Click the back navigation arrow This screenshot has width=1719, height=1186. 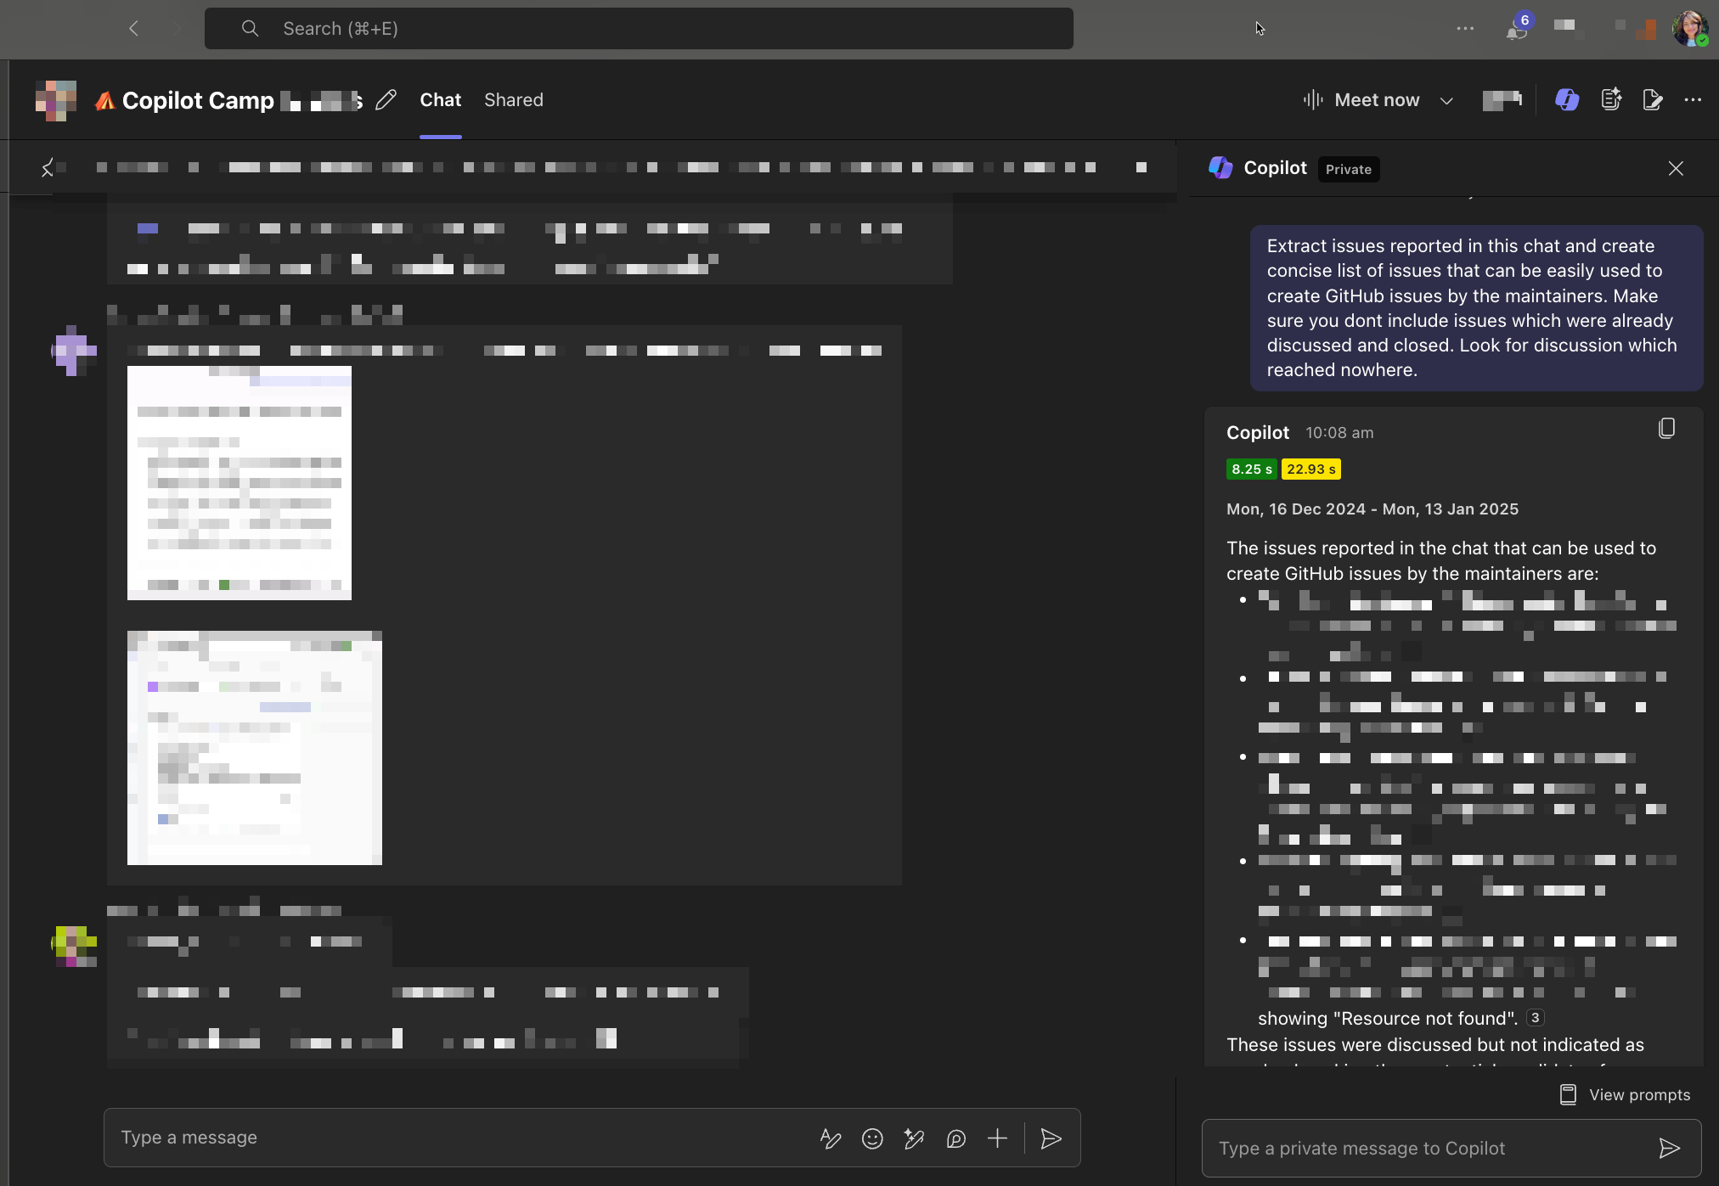(133, 28)
